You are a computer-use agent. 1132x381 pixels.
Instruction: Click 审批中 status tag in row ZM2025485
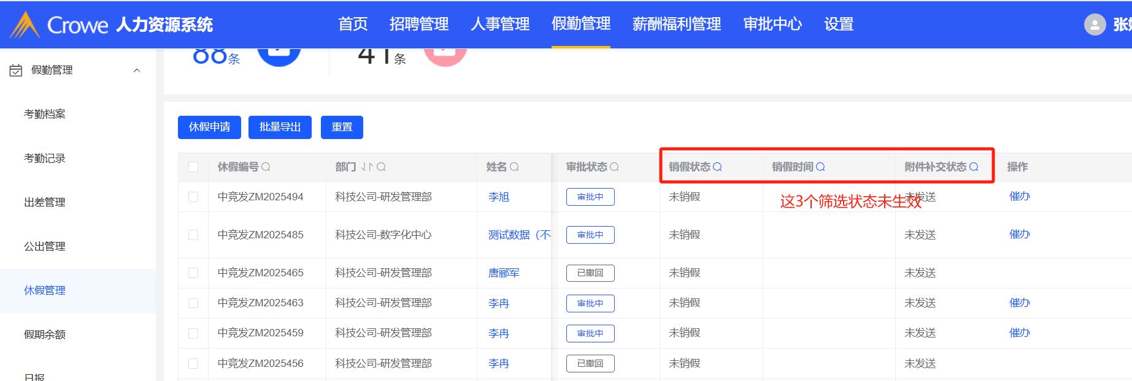[590, 235]
